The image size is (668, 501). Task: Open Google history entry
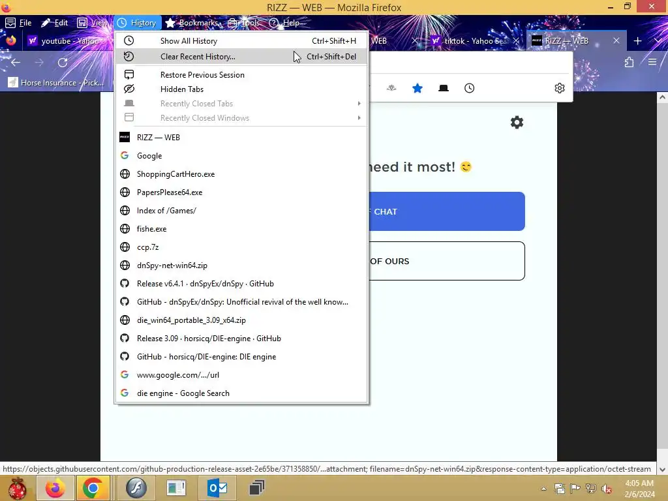point(241,156)
